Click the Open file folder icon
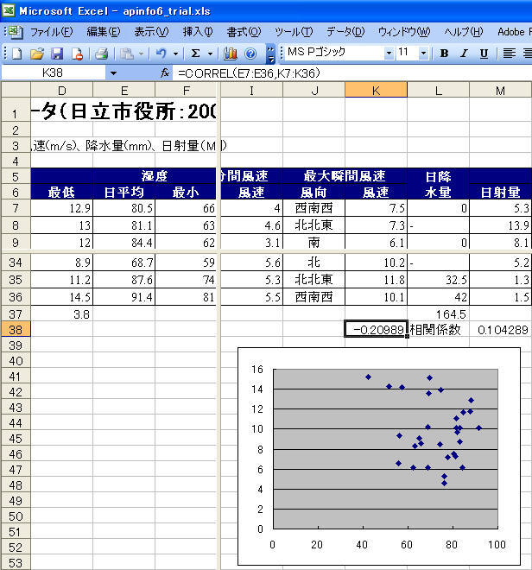This screenshot has height=570, width=532. pos(37,53)
